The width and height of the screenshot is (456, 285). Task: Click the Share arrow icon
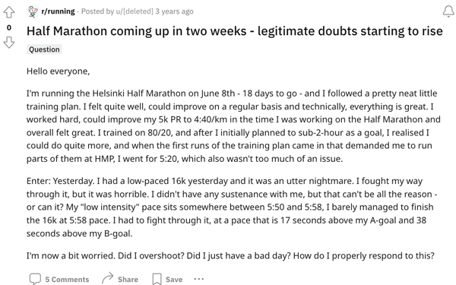(107, 279)
